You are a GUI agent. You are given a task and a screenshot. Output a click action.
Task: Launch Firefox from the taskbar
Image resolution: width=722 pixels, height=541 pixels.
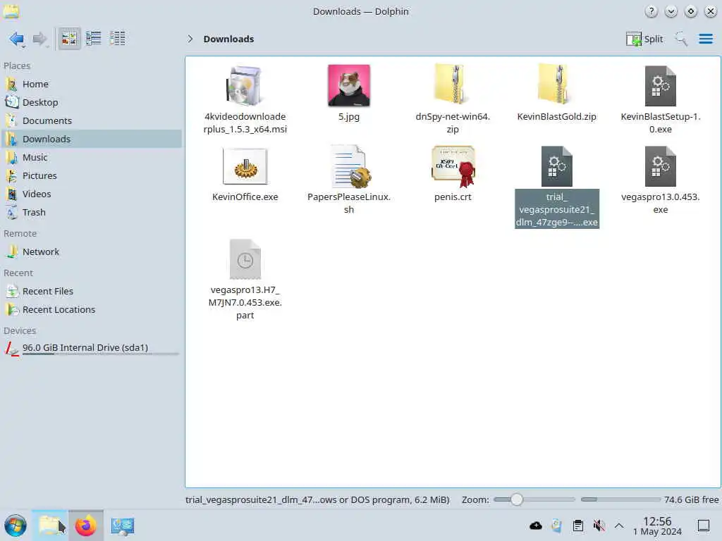click(x=85, y=526)
